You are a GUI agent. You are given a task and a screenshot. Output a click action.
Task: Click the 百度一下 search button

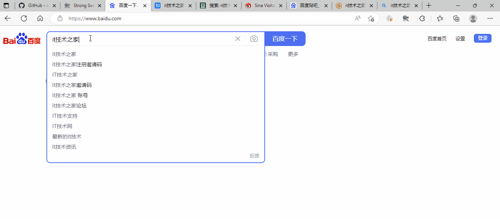tap(285, 39)
